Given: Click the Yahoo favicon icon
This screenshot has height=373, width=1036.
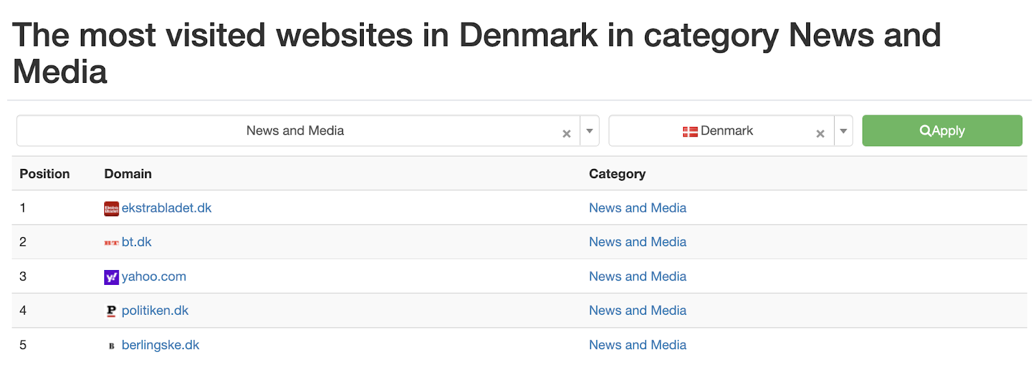Looking at the screenshot, I should click(x=111, y=277).
